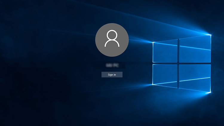Click the left edge of Windows logo

tap(153, 63)
